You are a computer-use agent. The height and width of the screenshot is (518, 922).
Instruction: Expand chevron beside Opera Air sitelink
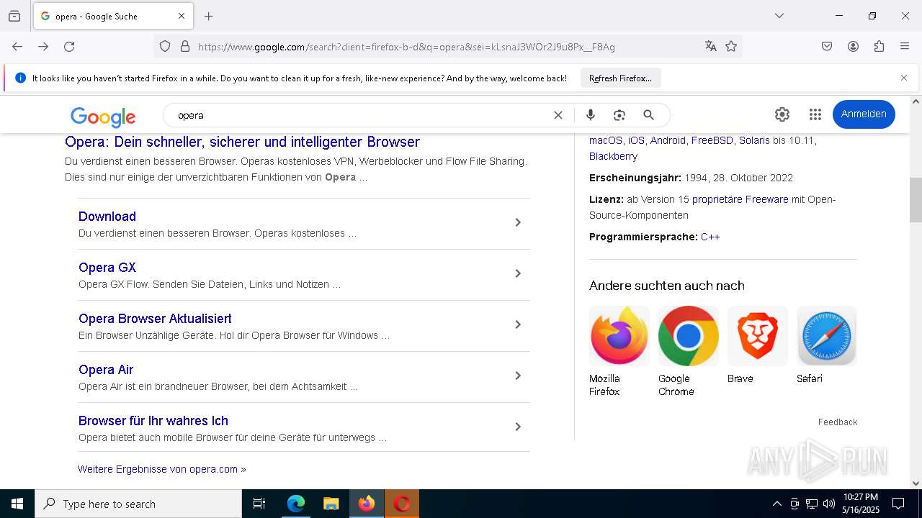click(x=517, y=376)
